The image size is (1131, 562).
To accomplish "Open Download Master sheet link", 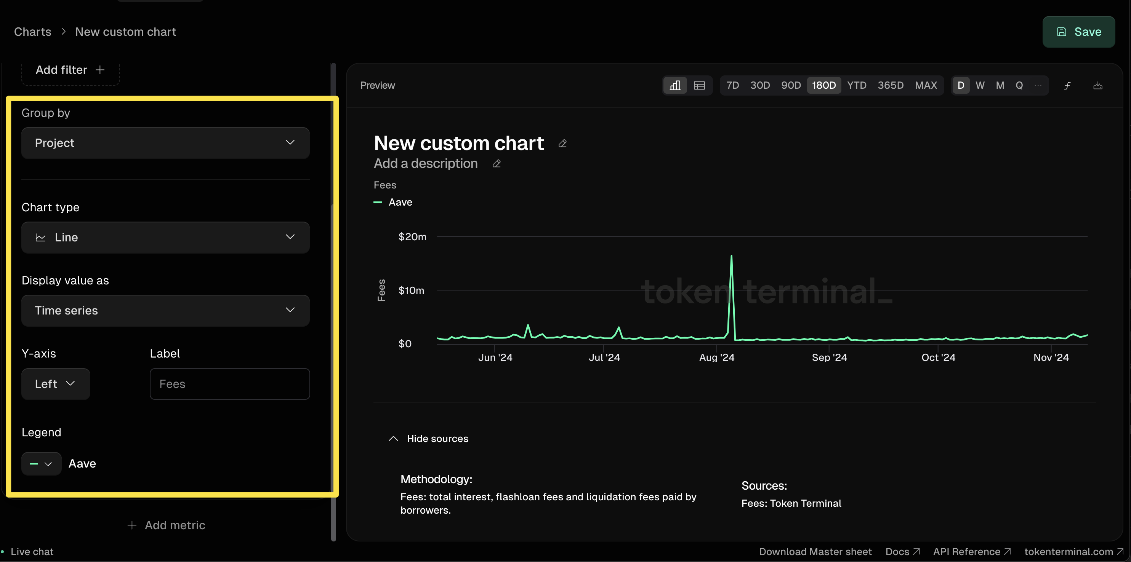I will [815, 551].
